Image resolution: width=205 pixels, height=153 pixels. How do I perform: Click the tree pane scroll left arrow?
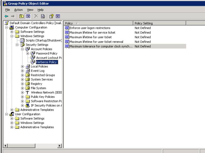[x=5, y=146]
